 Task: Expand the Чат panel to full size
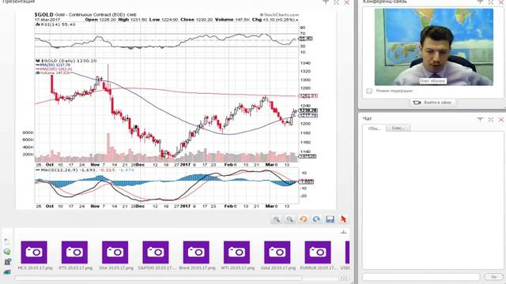490,119
